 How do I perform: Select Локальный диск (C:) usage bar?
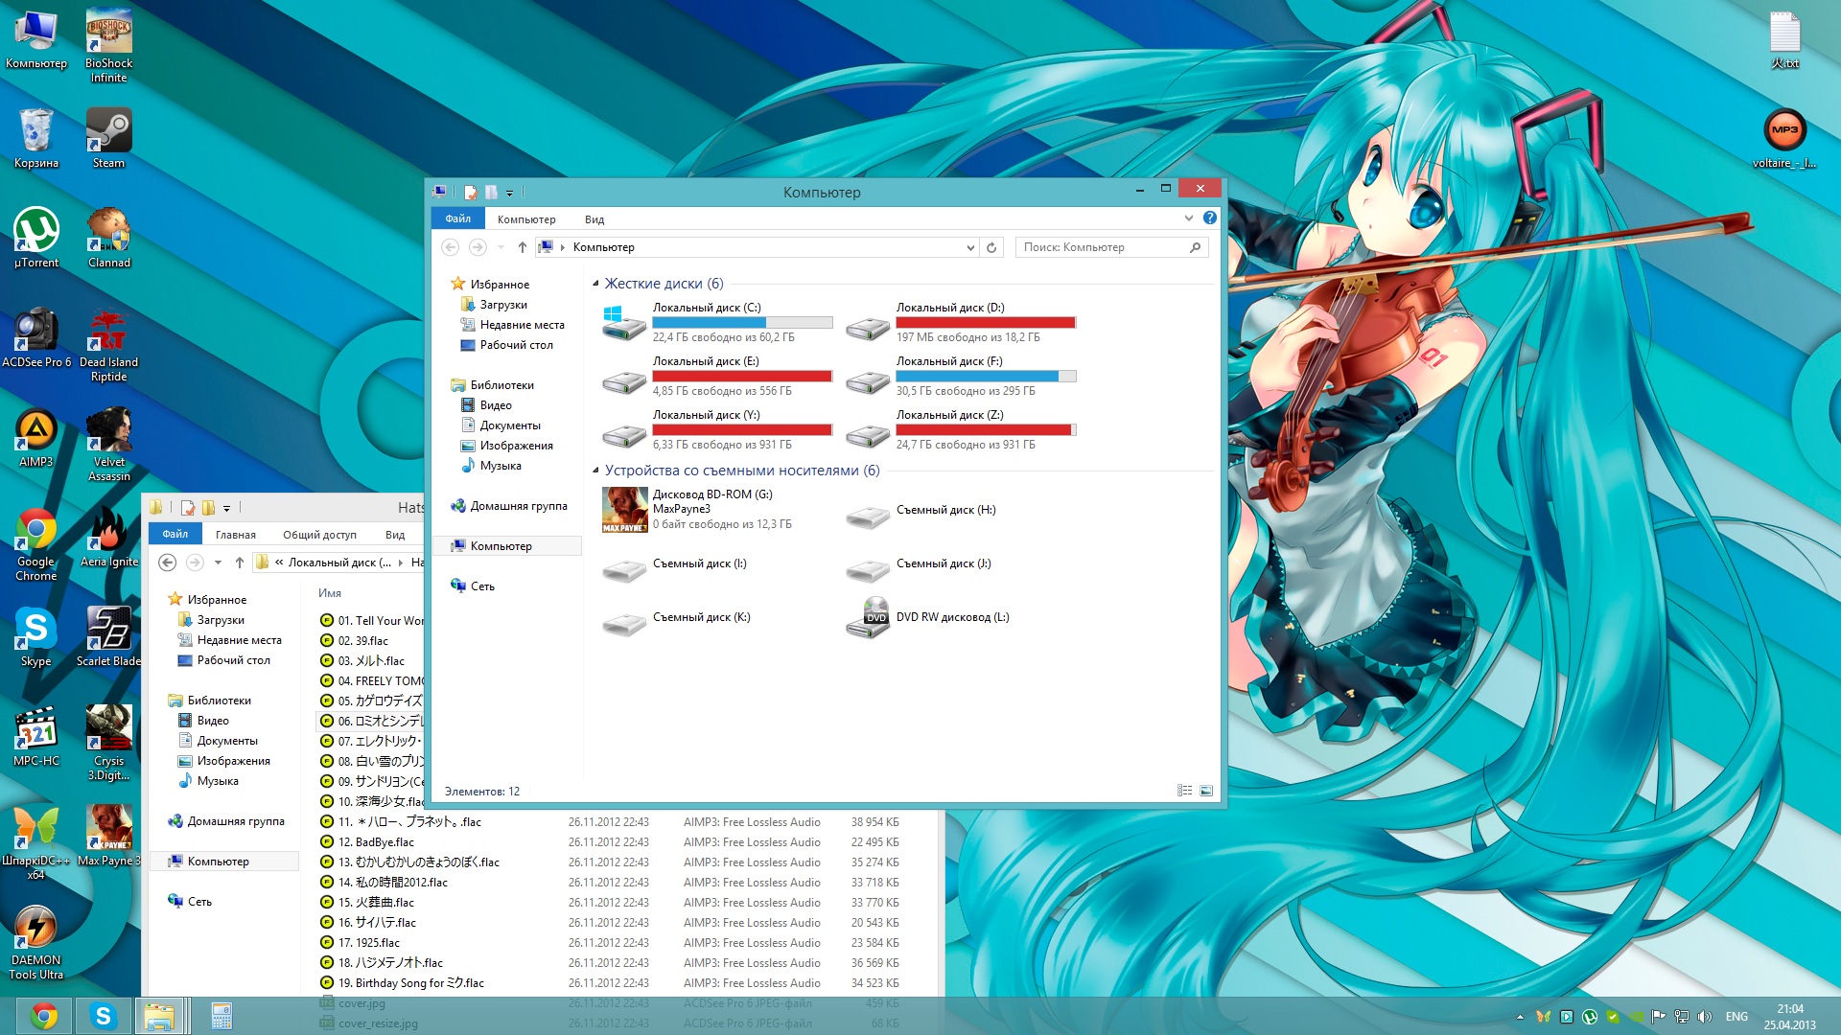click(742, 323)
